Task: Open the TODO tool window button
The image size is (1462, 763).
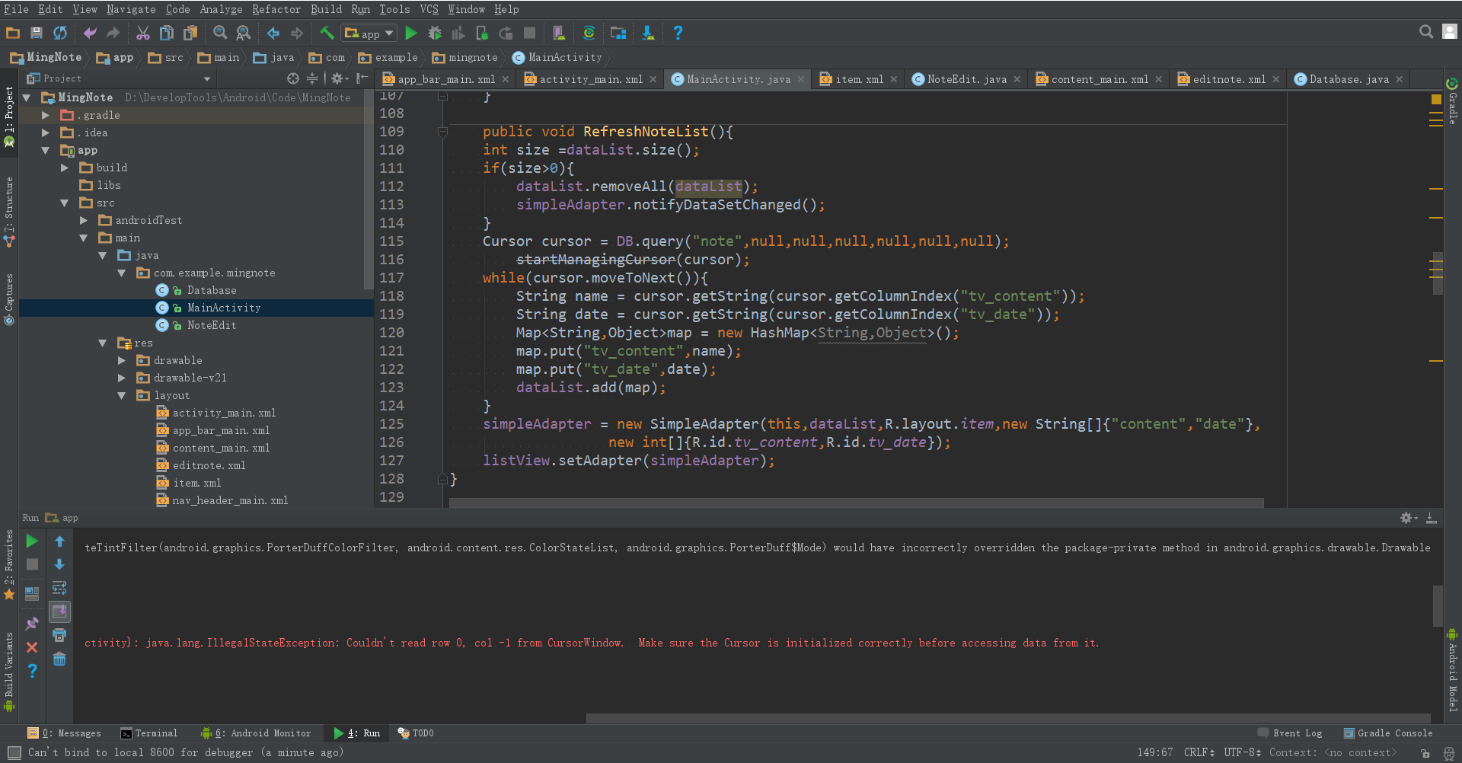Action: 416,733
